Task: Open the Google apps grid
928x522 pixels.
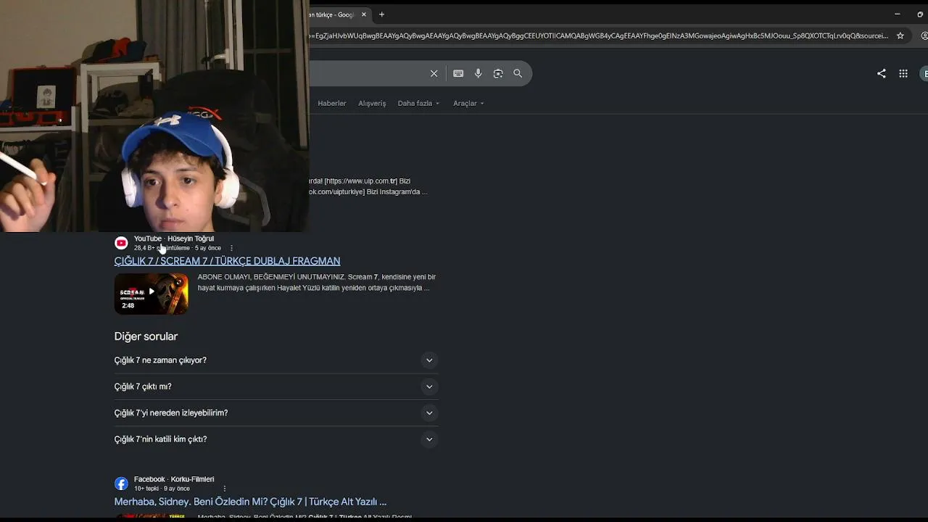Action: click(x=903, y=73)
